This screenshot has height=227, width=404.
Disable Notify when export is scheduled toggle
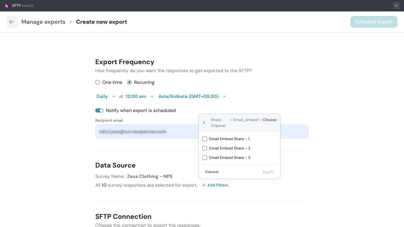click(x=100, y=110)
